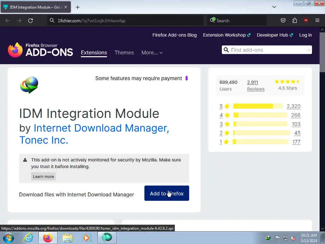This screenshot has width=325, height=244.
Task: Open Windows Start button
Action: 8,238
